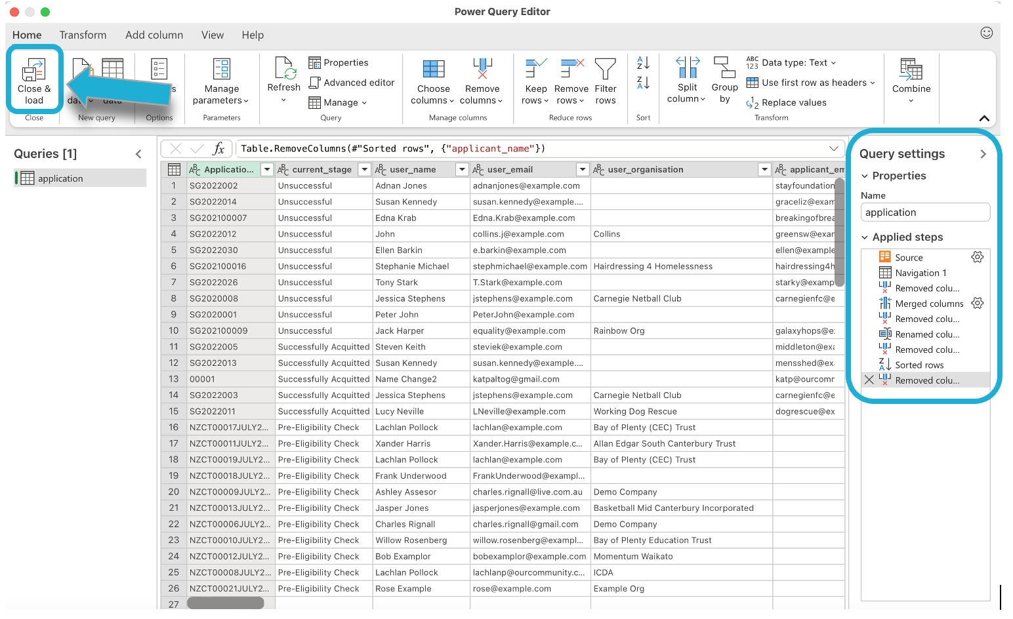Image resolution: width=1013 pixels, height=619 pixels.
Task: Switch to the Transform tab
Action: [x=83, y=35]
